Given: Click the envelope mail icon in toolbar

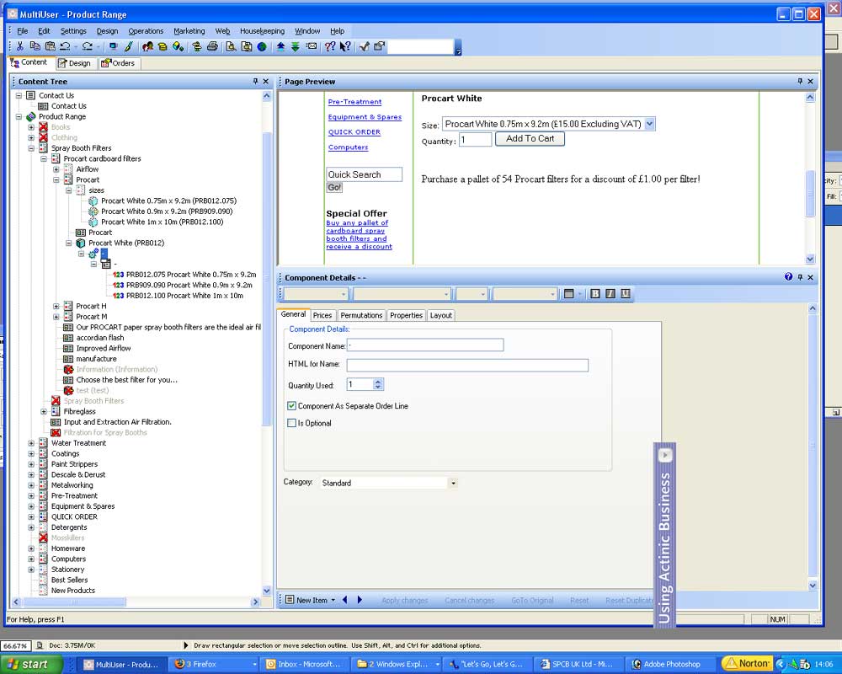Looking at the screenshot, I should pyautogui.click(x=312, y=46).
